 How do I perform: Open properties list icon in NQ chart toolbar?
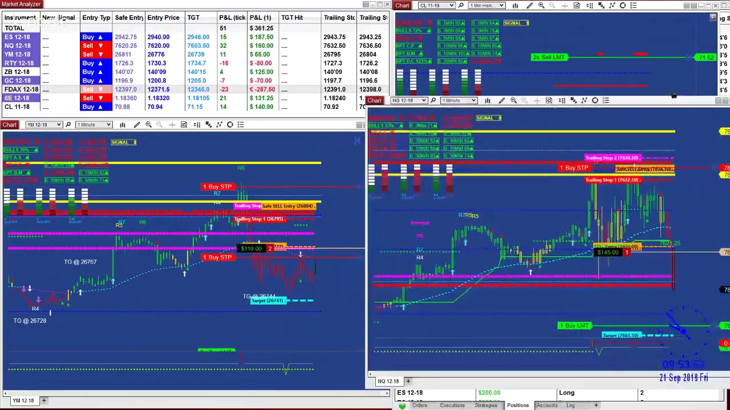coord(606,101)
